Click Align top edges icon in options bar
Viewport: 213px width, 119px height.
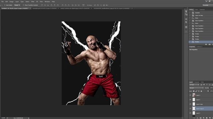point(42,5)
